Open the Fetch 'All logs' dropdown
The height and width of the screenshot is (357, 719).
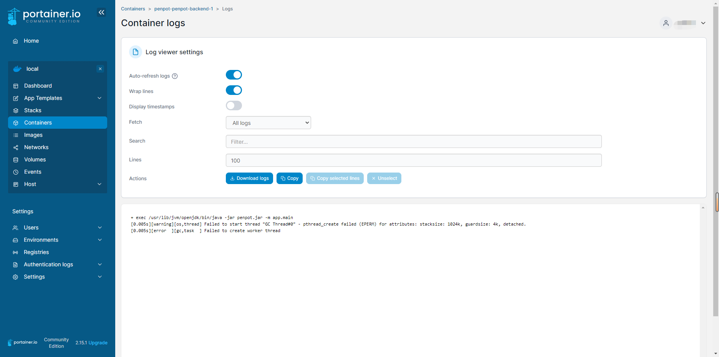[268, 123]
